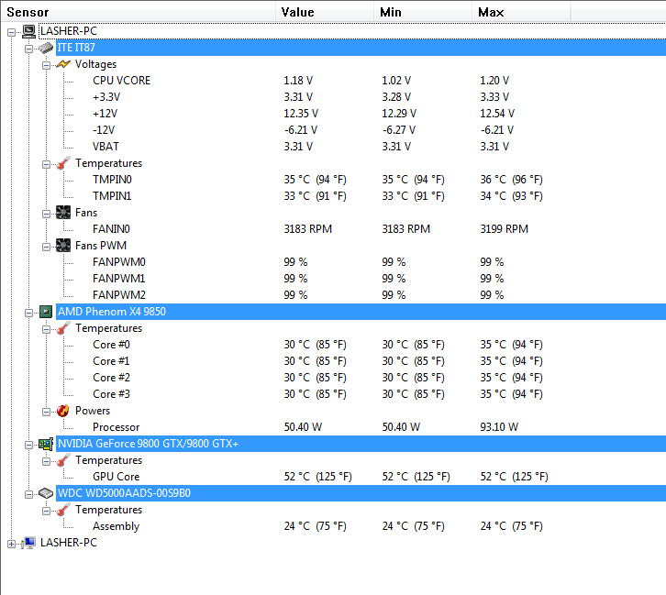Click the Sensor column header

(x=138, y=12)
